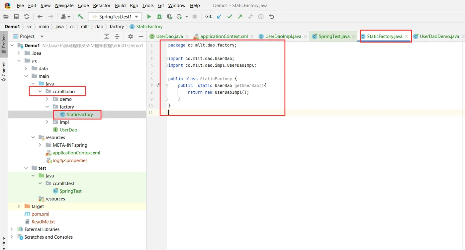Toggle the Commit tool window side tab
This screenshot has height=250, width=465.
coord(4,71)
